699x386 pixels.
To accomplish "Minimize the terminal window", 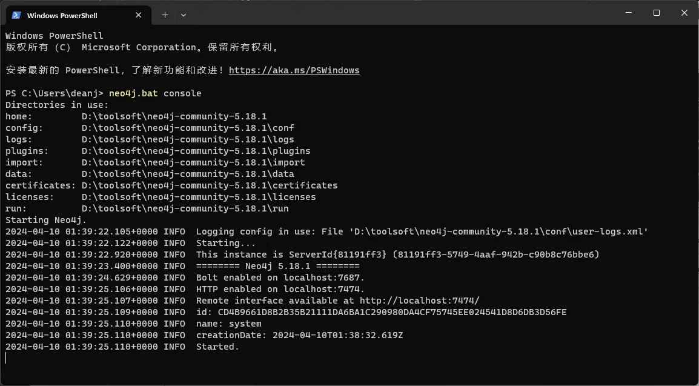I will pos(629,13).
